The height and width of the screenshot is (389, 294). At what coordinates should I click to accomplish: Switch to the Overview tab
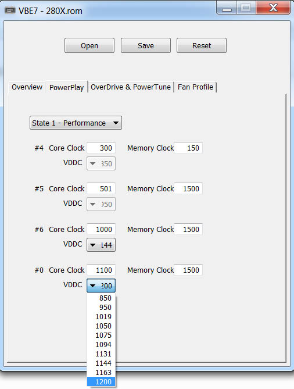27,87
